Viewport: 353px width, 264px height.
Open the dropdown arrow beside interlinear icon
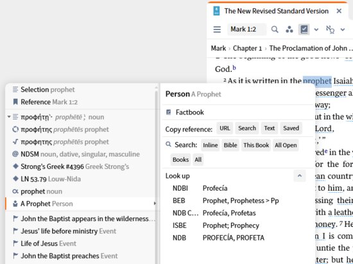(343, 30)
